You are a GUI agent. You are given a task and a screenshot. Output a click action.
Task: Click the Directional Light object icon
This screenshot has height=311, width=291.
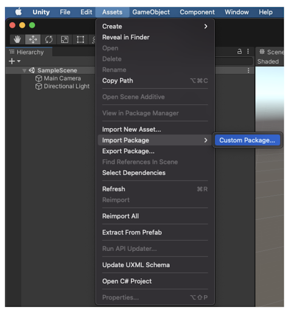tap(38, 86)
